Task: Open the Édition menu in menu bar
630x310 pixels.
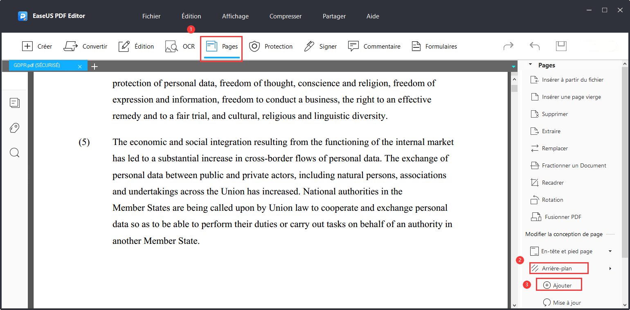Action: pos(191,16)
